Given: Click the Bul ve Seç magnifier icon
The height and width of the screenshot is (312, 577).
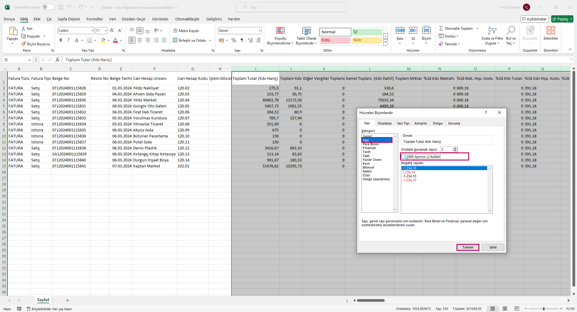Looking at the screenshot, I should 511,30.
